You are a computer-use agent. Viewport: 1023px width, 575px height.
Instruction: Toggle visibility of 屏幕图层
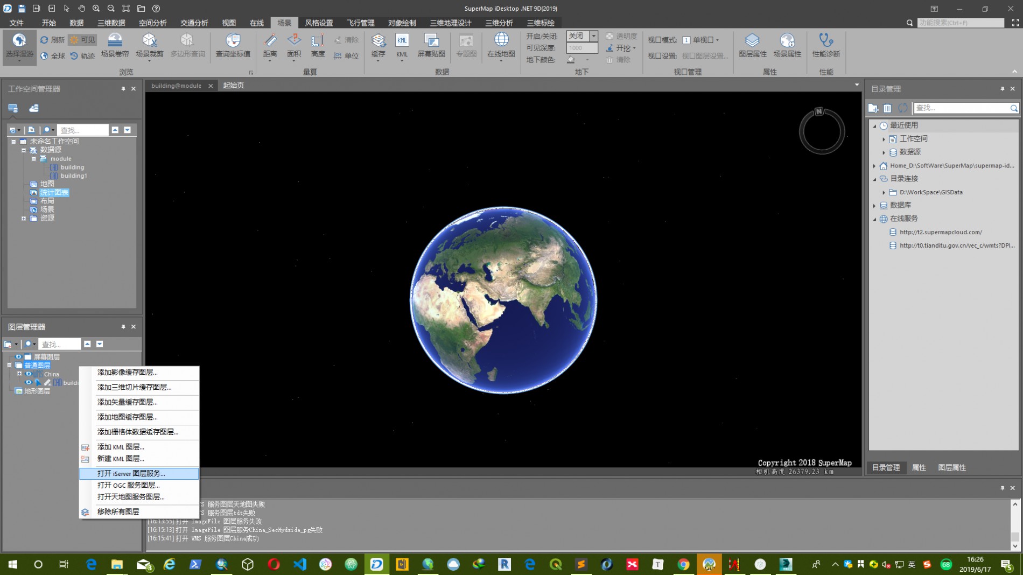pyautogui.click(x=18, y=356)
